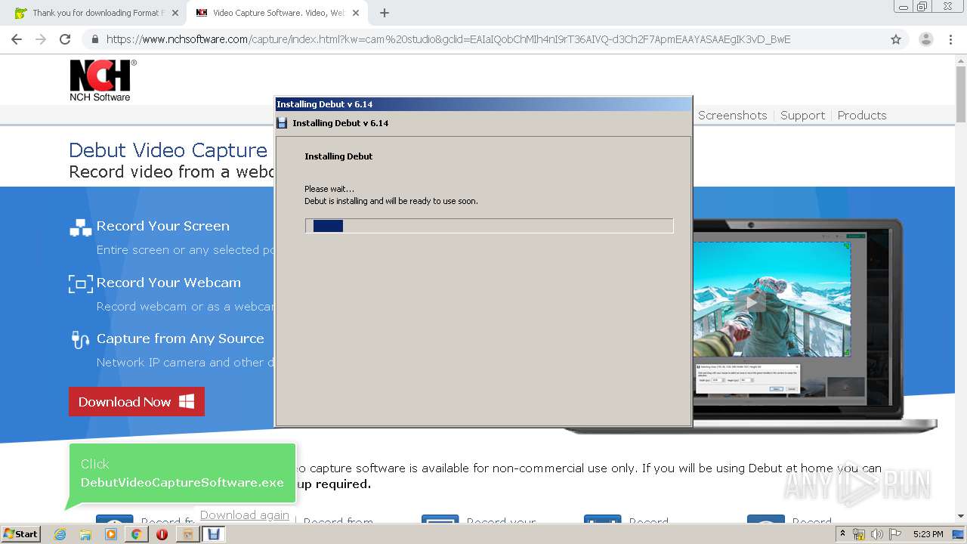The image size is (967, 544).
Task: Close the Video Capture Software tab
Action: (x=357, y=13)
